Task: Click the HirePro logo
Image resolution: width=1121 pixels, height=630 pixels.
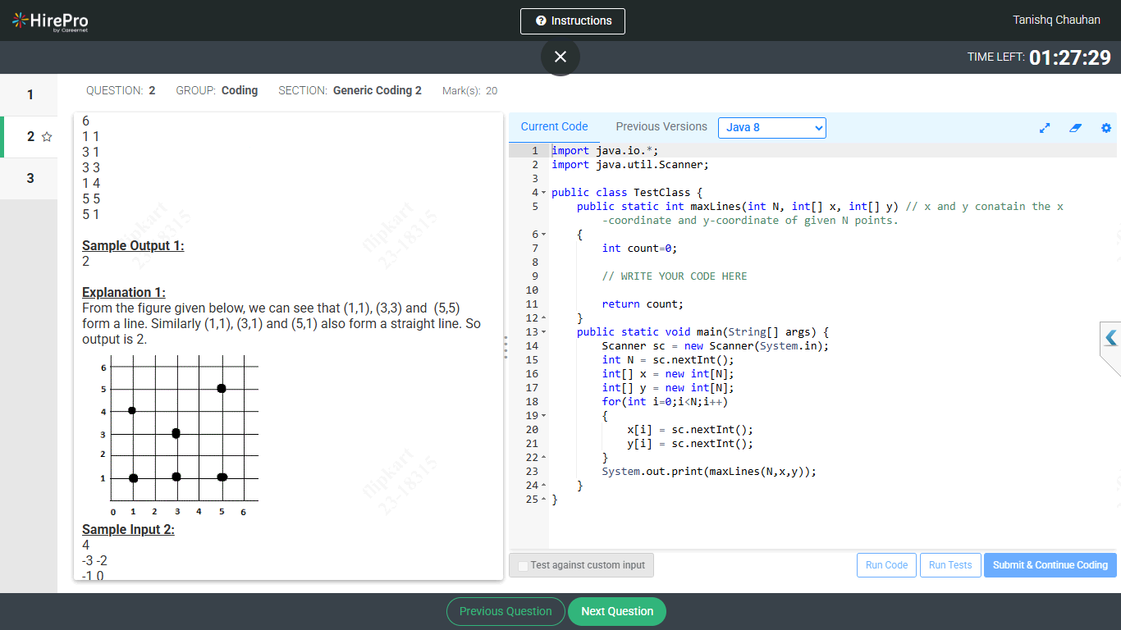Action: 50,21
